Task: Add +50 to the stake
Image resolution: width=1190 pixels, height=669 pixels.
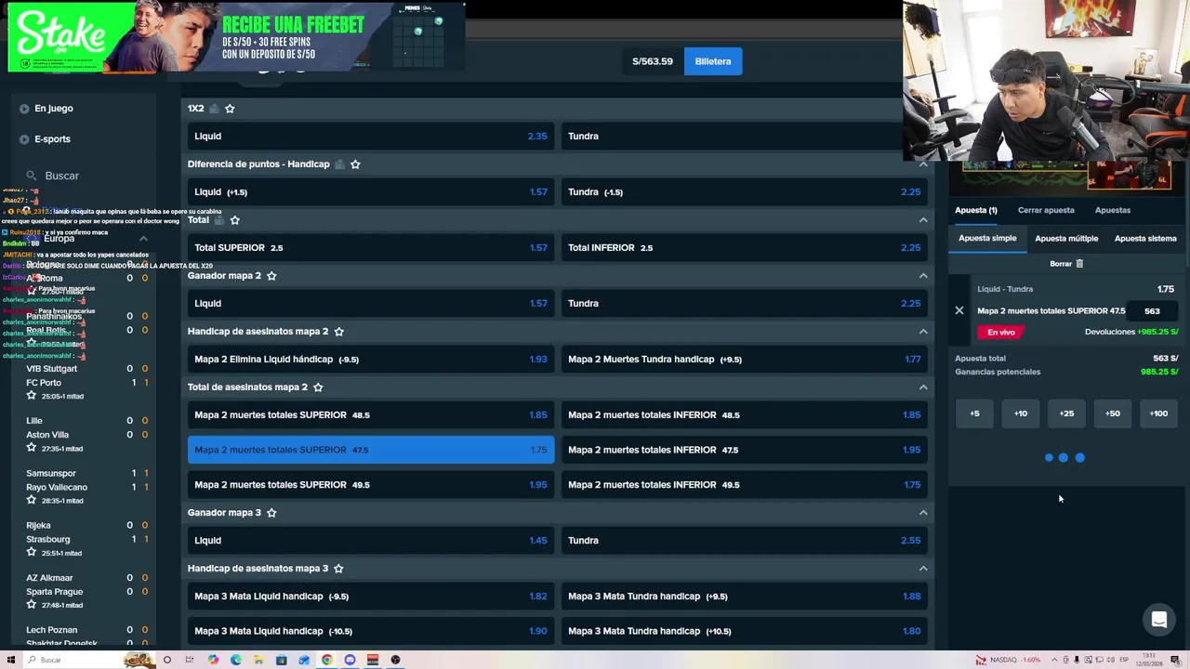Action: [x=1113, y=413]
